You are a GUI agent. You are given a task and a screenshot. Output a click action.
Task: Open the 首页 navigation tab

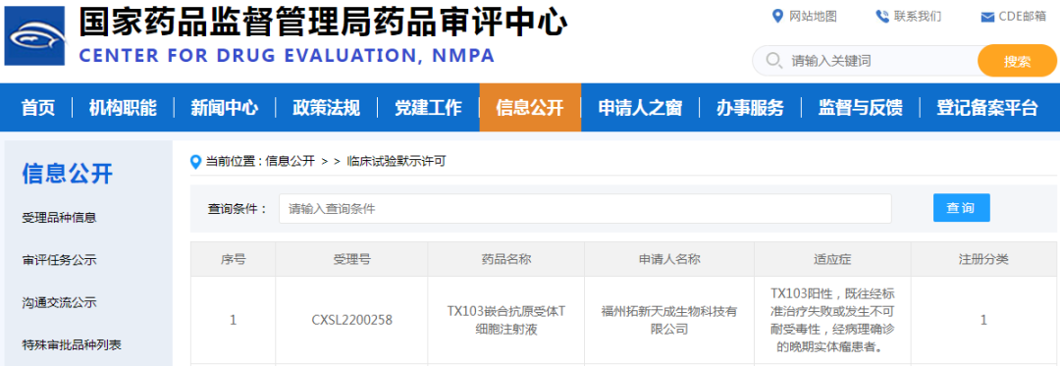pos(38,107)
